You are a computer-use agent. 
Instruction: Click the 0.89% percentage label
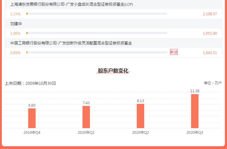(x=15, y=53)
